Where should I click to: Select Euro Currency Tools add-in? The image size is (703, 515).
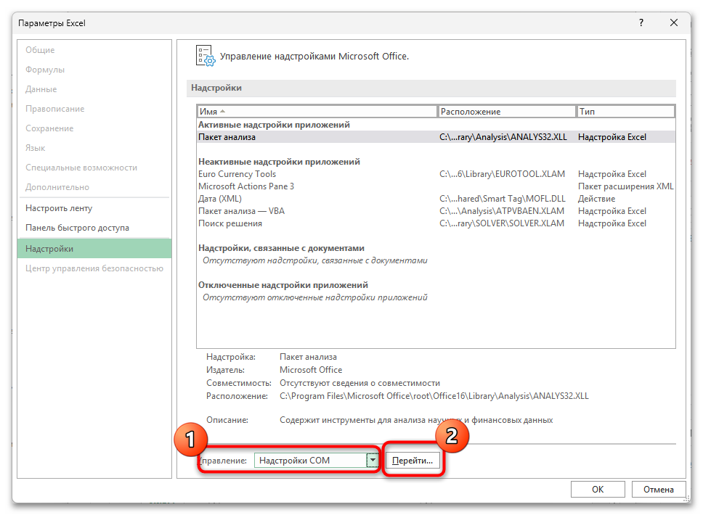pos(237,174)
